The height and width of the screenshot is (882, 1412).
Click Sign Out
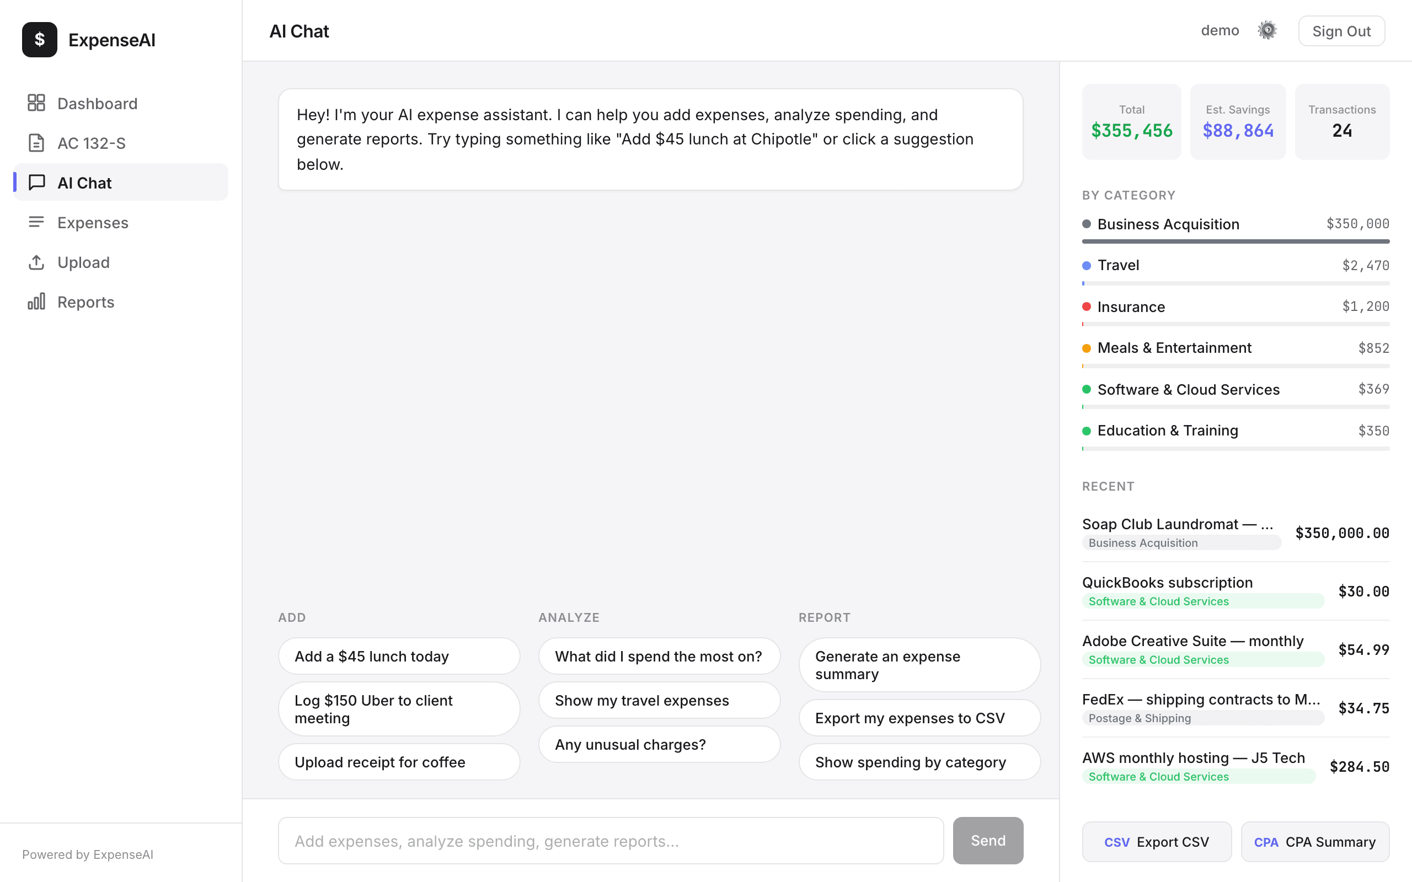tap(1341, 30)
